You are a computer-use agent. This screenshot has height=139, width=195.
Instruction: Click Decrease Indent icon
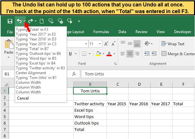(x=147, y=54)
